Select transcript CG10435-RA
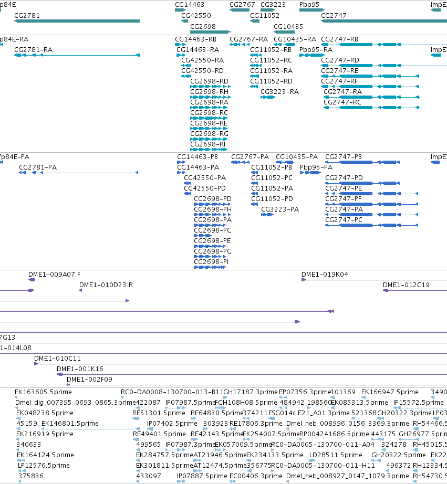Viewport: 447px width, 484px height. [295, 39]
